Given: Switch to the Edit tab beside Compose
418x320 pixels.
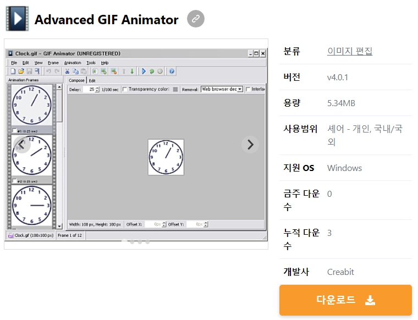Looking at the screenshot, I should pos(92,80).
